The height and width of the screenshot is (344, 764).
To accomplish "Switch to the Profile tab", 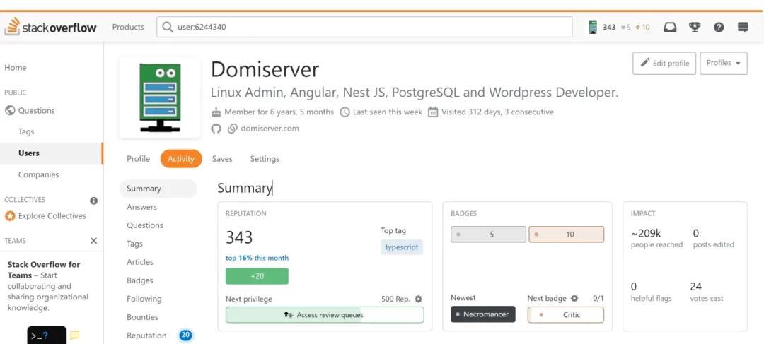I will [x=138, y=159].
